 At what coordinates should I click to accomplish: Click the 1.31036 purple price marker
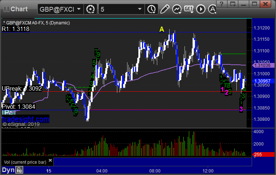[263, 65]
